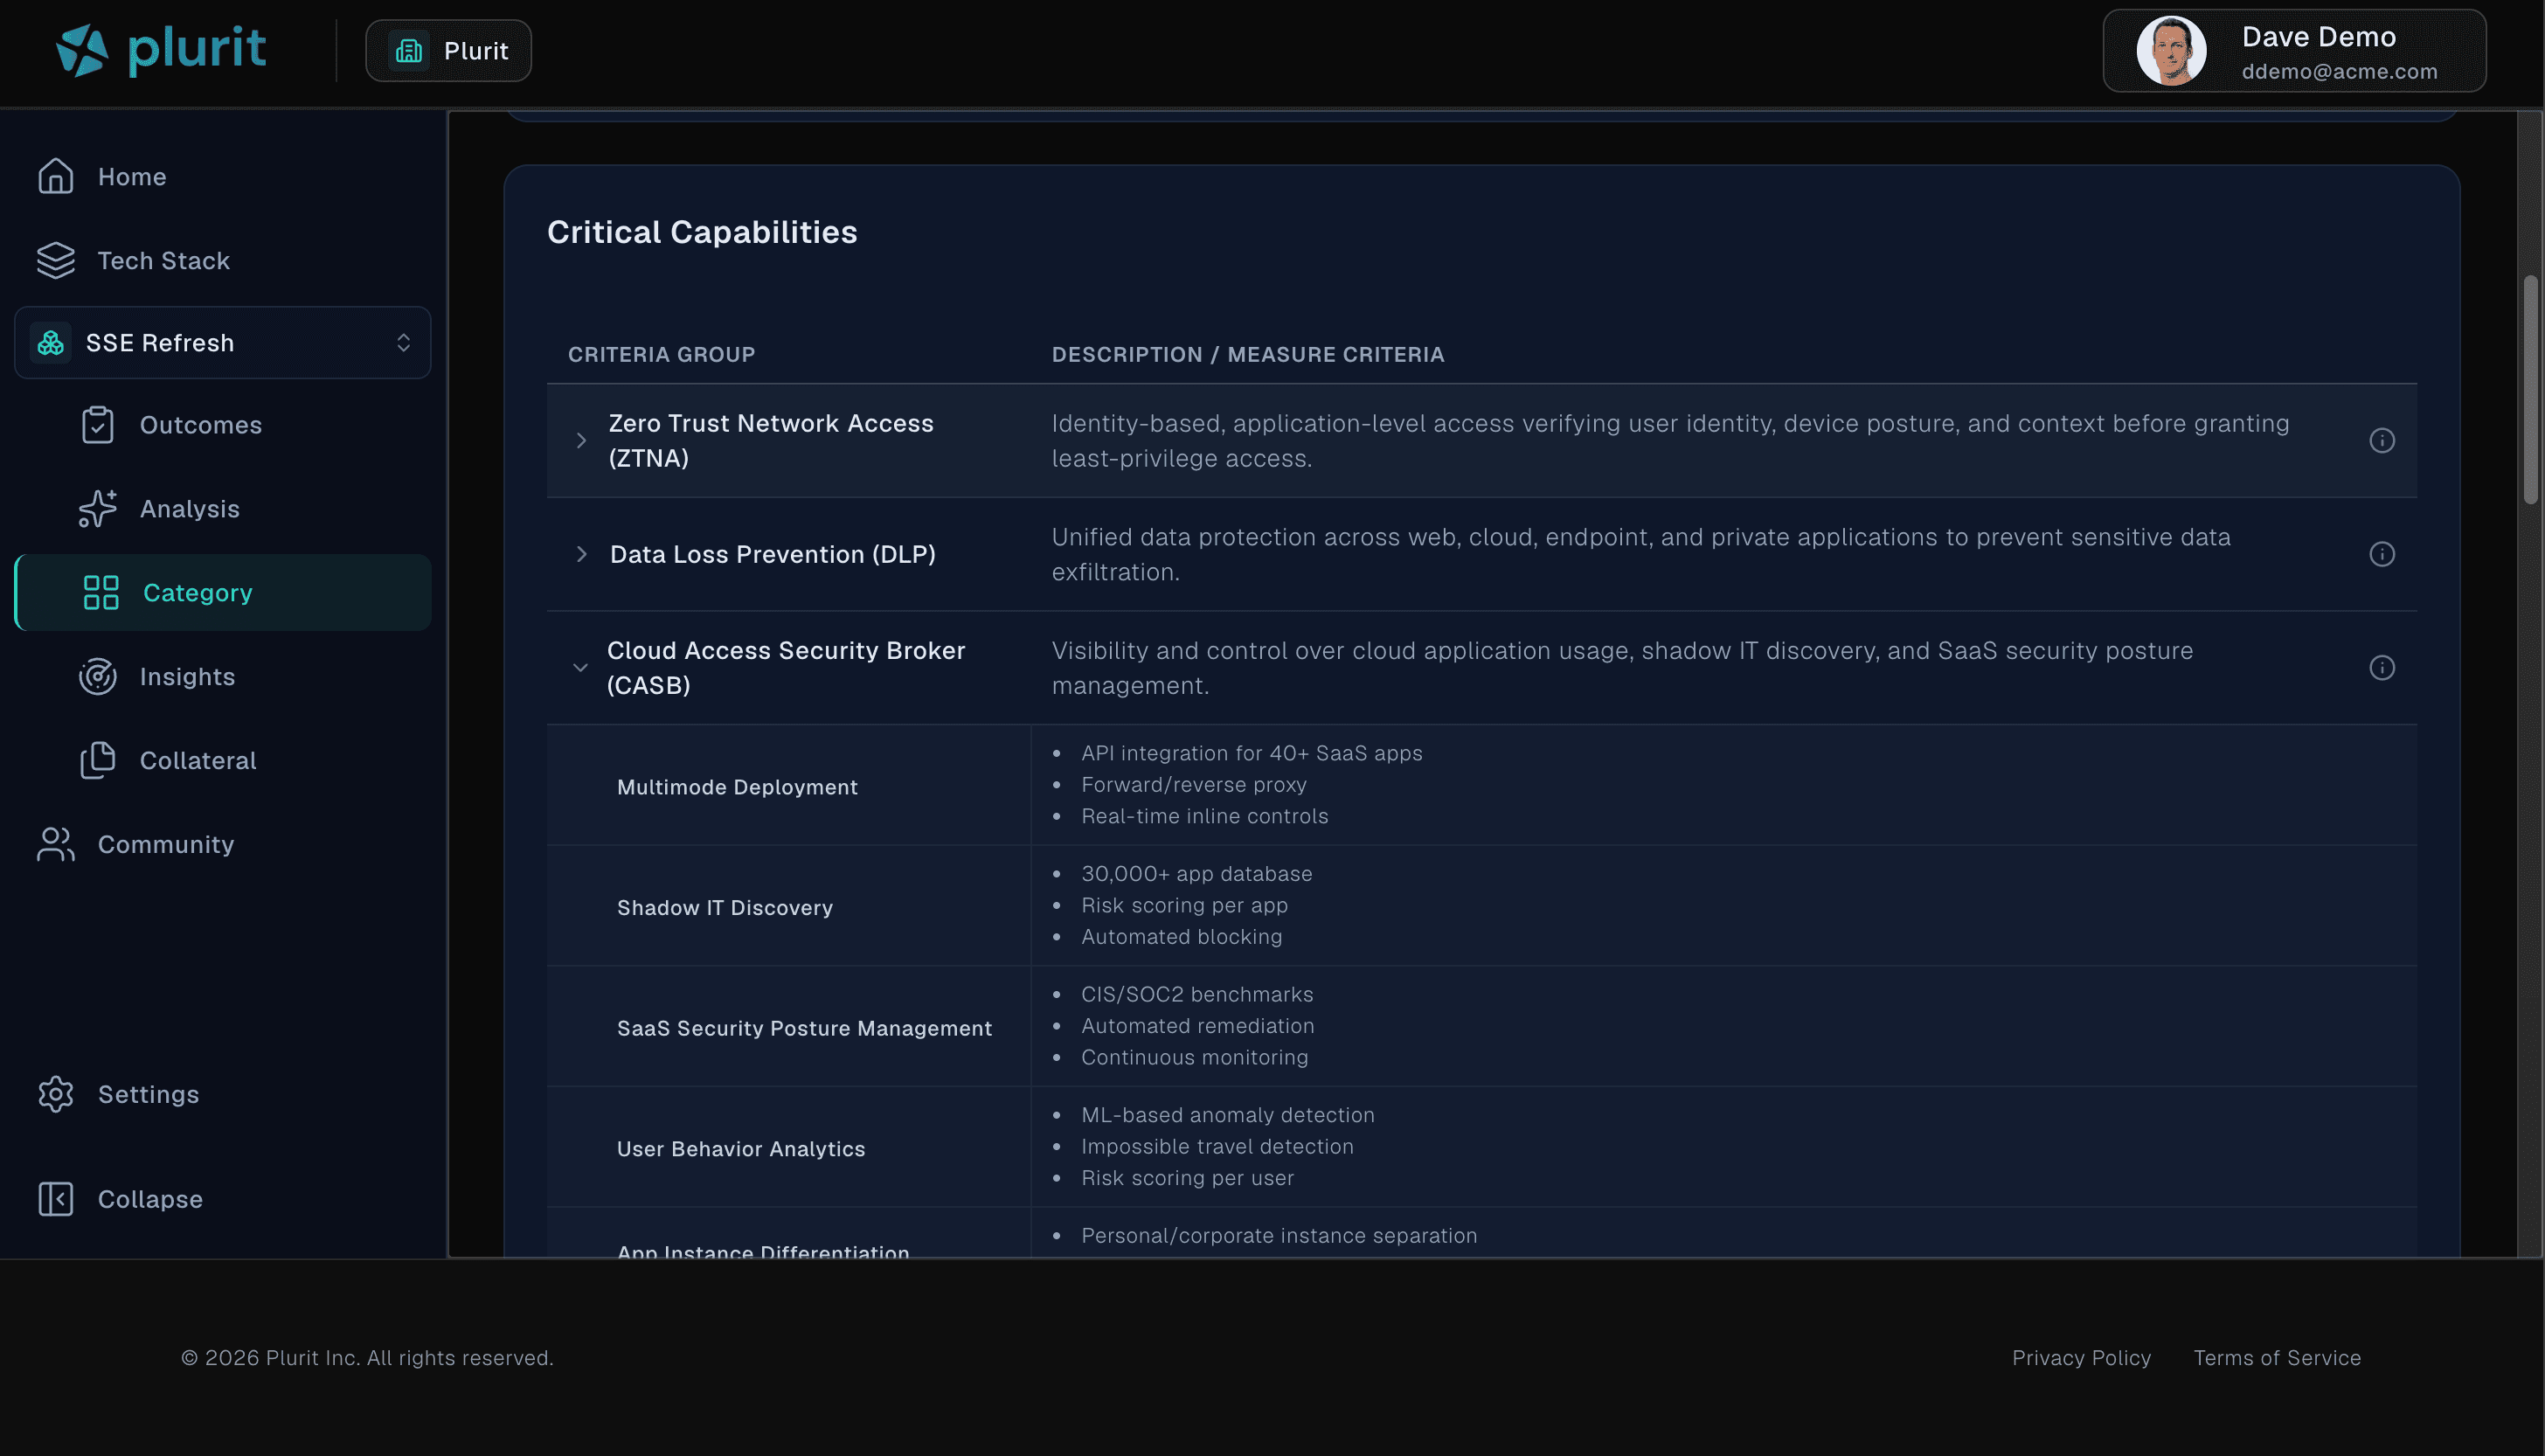Click 'ML-based anomaly detection' bullet text
The height and width of the screenshot is (1456, 2545).
pyautogui.click(x=1227, y=1115)
